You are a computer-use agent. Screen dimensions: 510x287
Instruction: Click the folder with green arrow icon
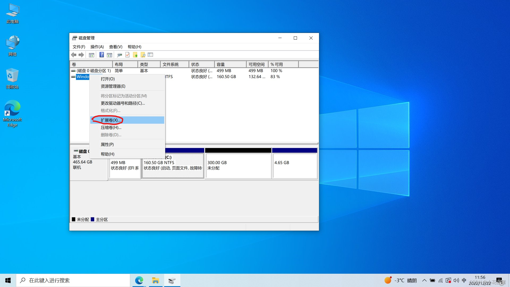point(135,55)
